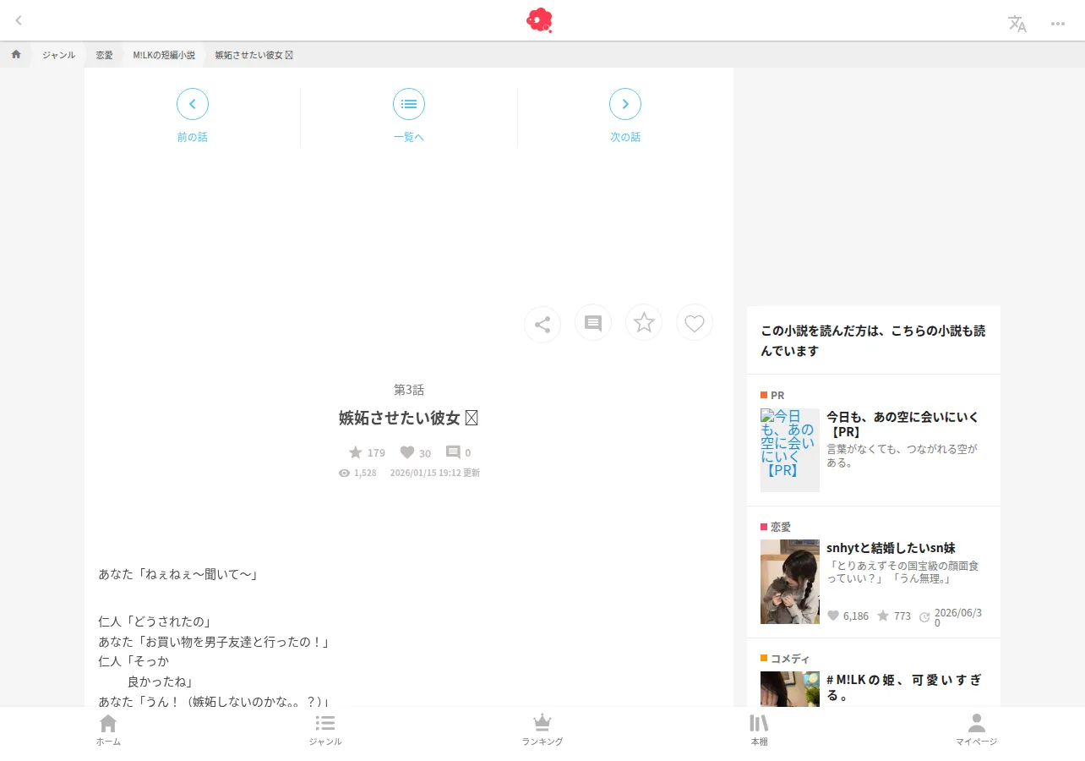Click line 仁人「どうされたの」
This screenshot has width=1085, height=761.
tap(154, 621)
